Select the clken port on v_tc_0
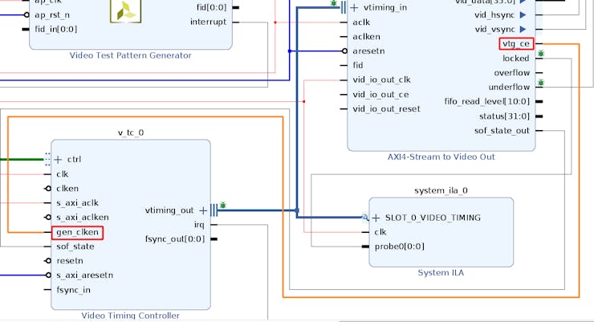 click(x=67, y=189)
